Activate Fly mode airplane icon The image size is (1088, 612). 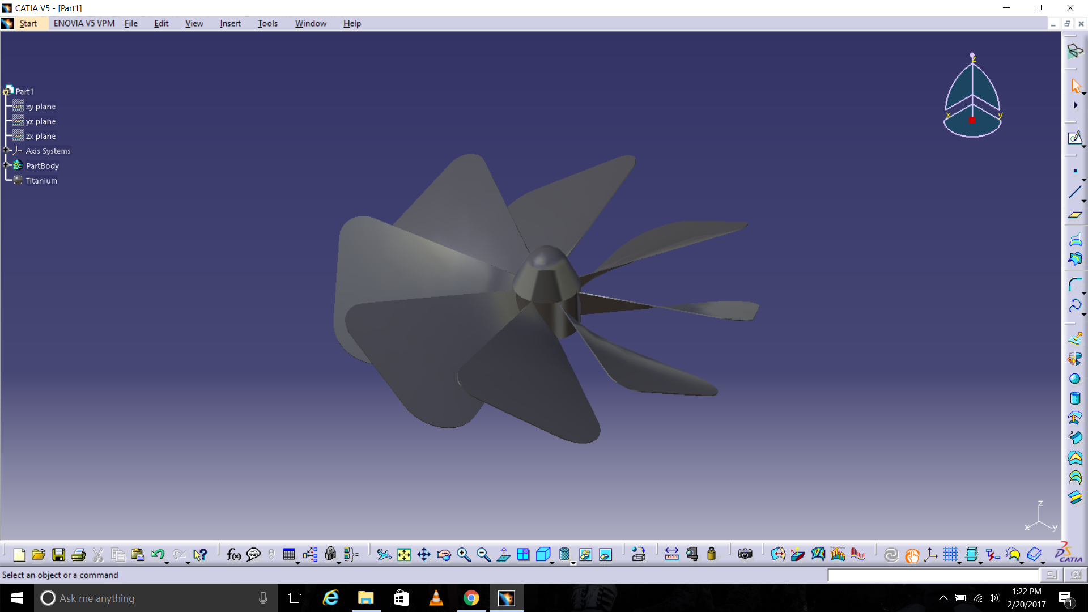tap(384, 555)
